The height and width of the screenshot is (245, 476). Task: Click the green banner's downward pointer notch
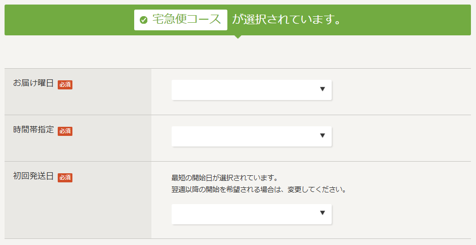point(239,37)
